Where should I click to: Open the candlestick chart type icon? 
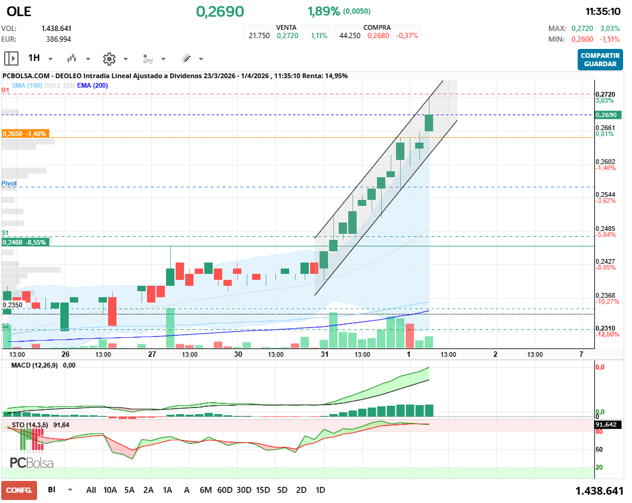point(72,58)
